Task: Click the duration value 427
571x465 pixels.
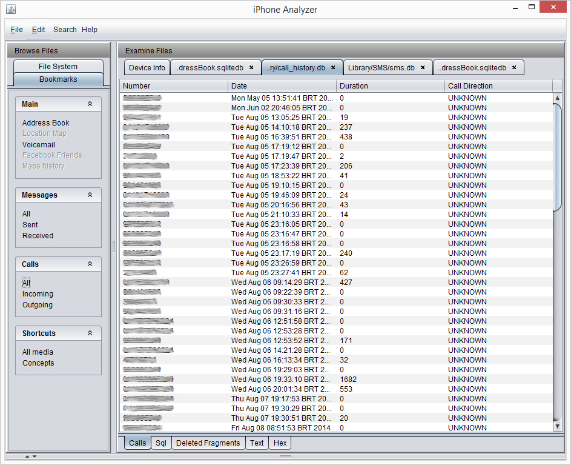Action: [x=346, y=283]
